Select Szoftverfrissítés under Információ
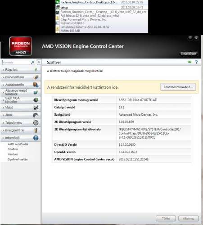Image resolution: width=203 pixels, height=225 pixels. [18, 159]
